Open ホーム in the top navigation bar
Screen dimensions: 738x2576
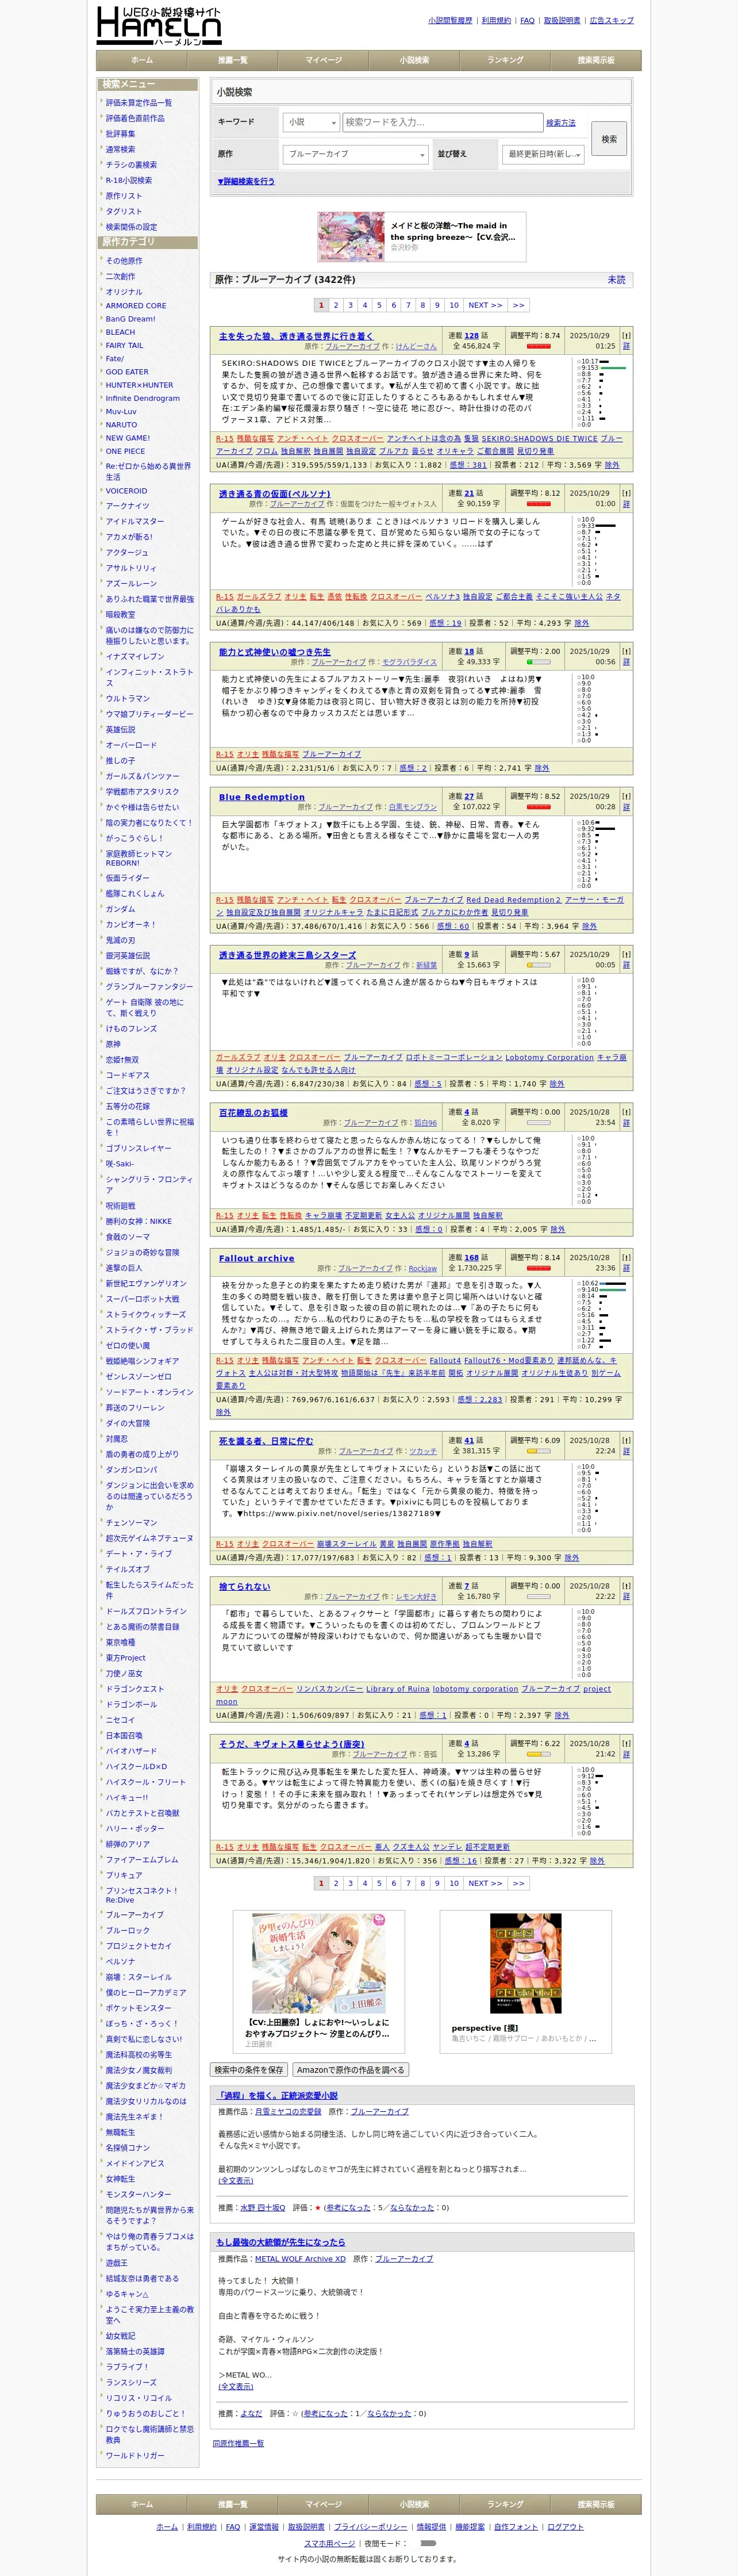pyautogui.click(x=142, y=60)
